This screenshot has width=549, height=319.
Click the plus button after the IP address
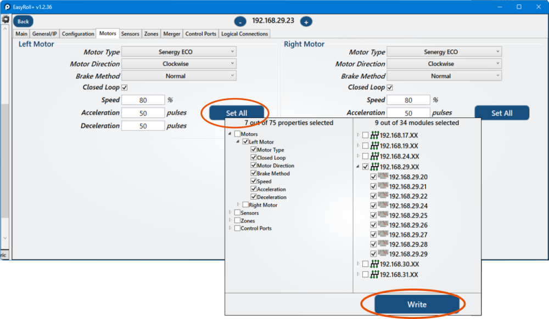[x=306, y=22]
